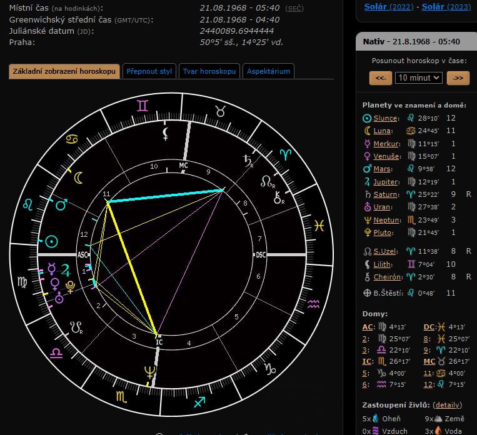Open the Aspektárium tab
The image size is (477, 435).
tap(268, 71)
